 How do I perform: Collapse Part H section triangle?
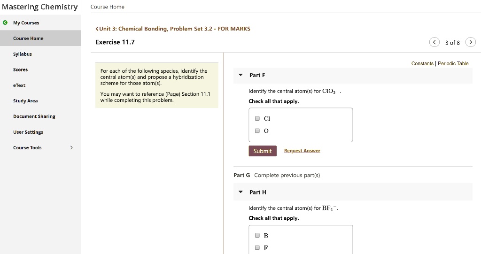coord(241,192)
